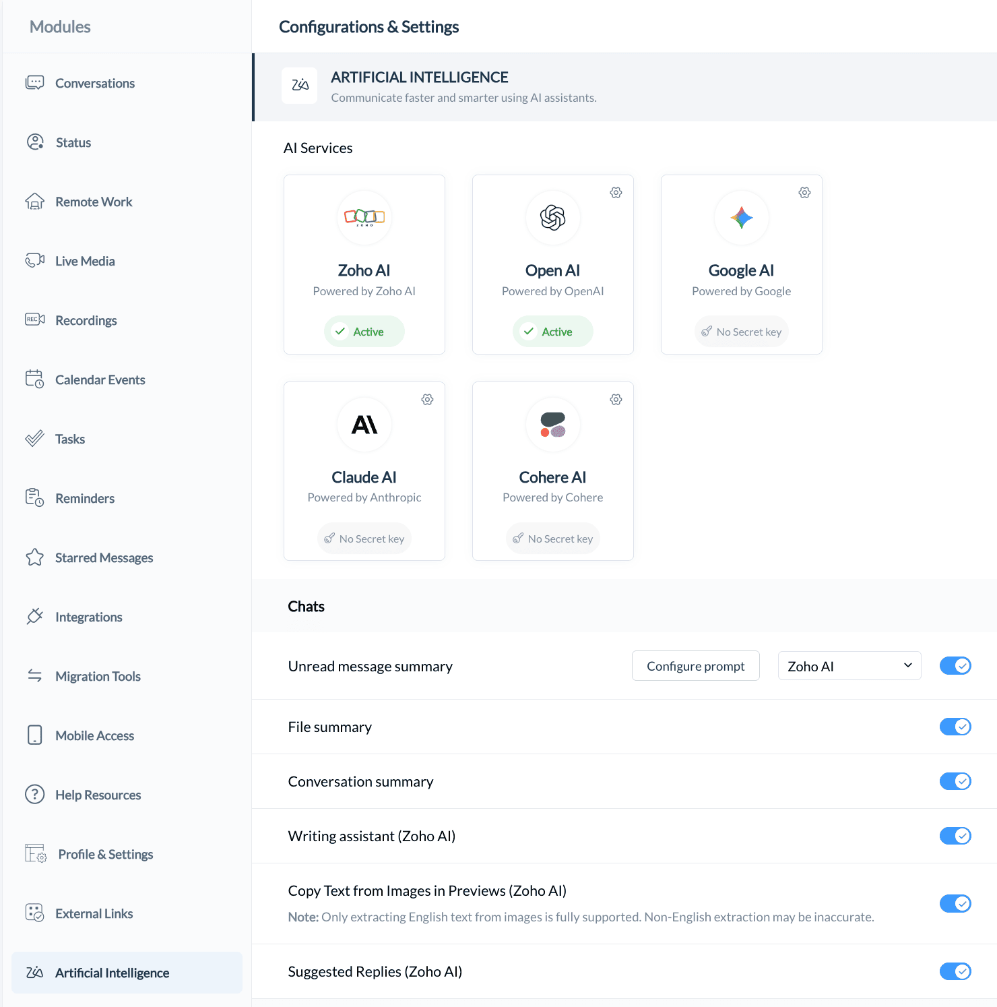Toggle Copy Text from Images in Previews
Screen dimensions: 997x1007
[955, 903]
